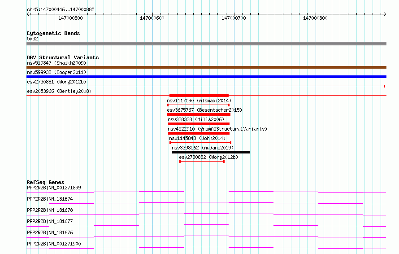Viewport: 399px width, 254px height.
Task: Click the RefSeq Genes track title
Action: click(x=45, y=182)
